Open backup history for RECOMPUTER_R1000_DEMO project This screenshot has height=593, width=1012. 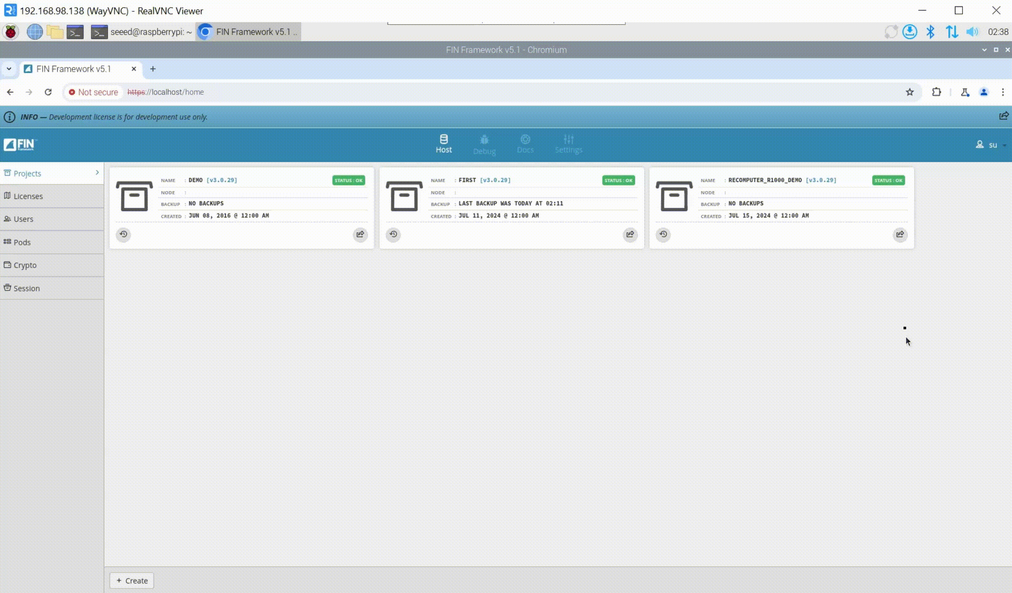point(663,234)
